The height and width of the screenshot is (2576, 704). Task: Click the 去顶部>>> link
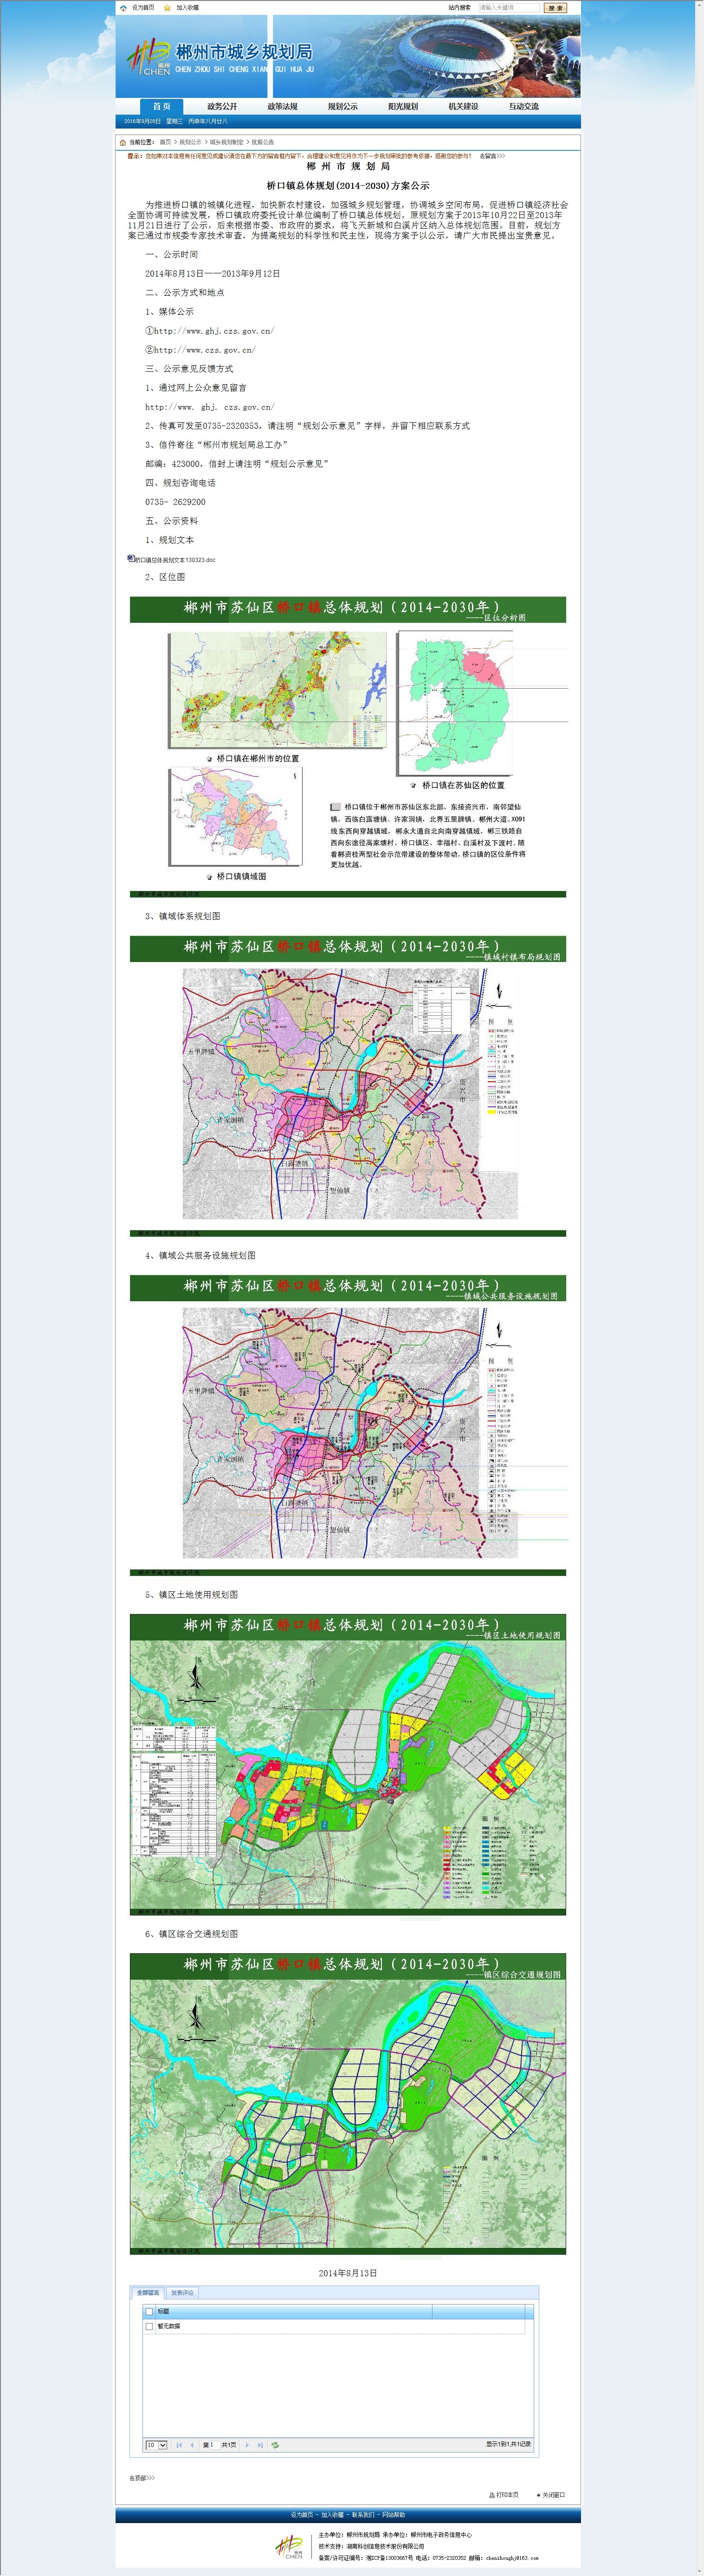coord(142,2478)
